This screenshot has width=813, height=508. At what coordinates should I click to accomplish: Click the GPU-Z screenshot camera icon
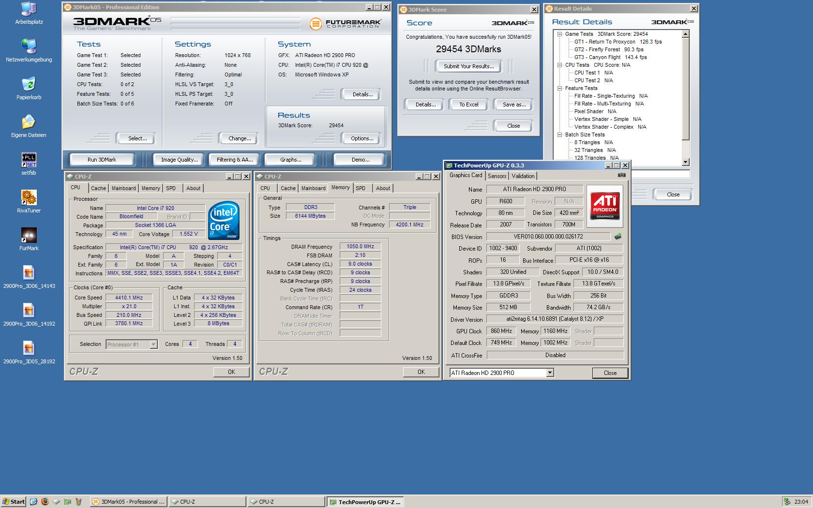[x=622, y=175]
